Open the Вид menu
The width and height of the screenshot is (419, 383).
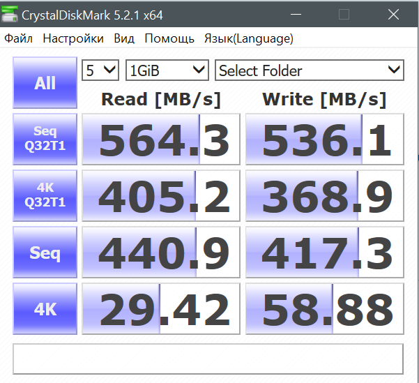click(124, 38)
